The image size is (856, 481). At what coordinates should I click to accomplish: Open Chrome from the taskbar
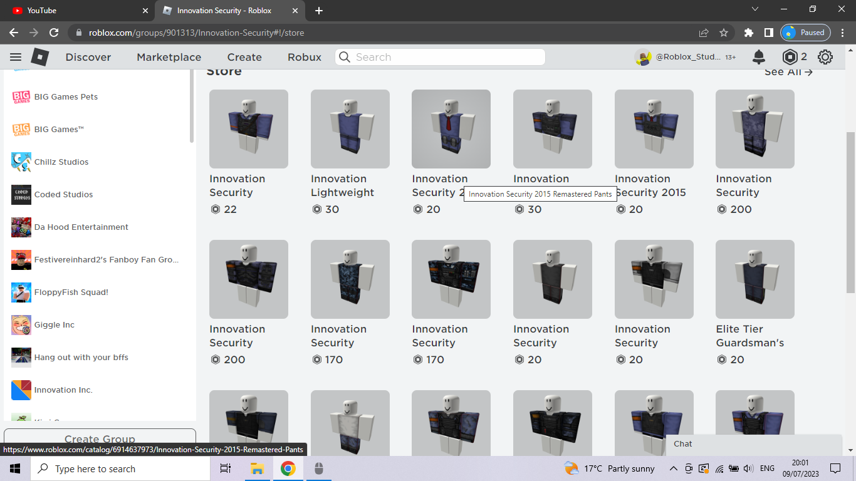pyautogui.click(x=288, y=468)
